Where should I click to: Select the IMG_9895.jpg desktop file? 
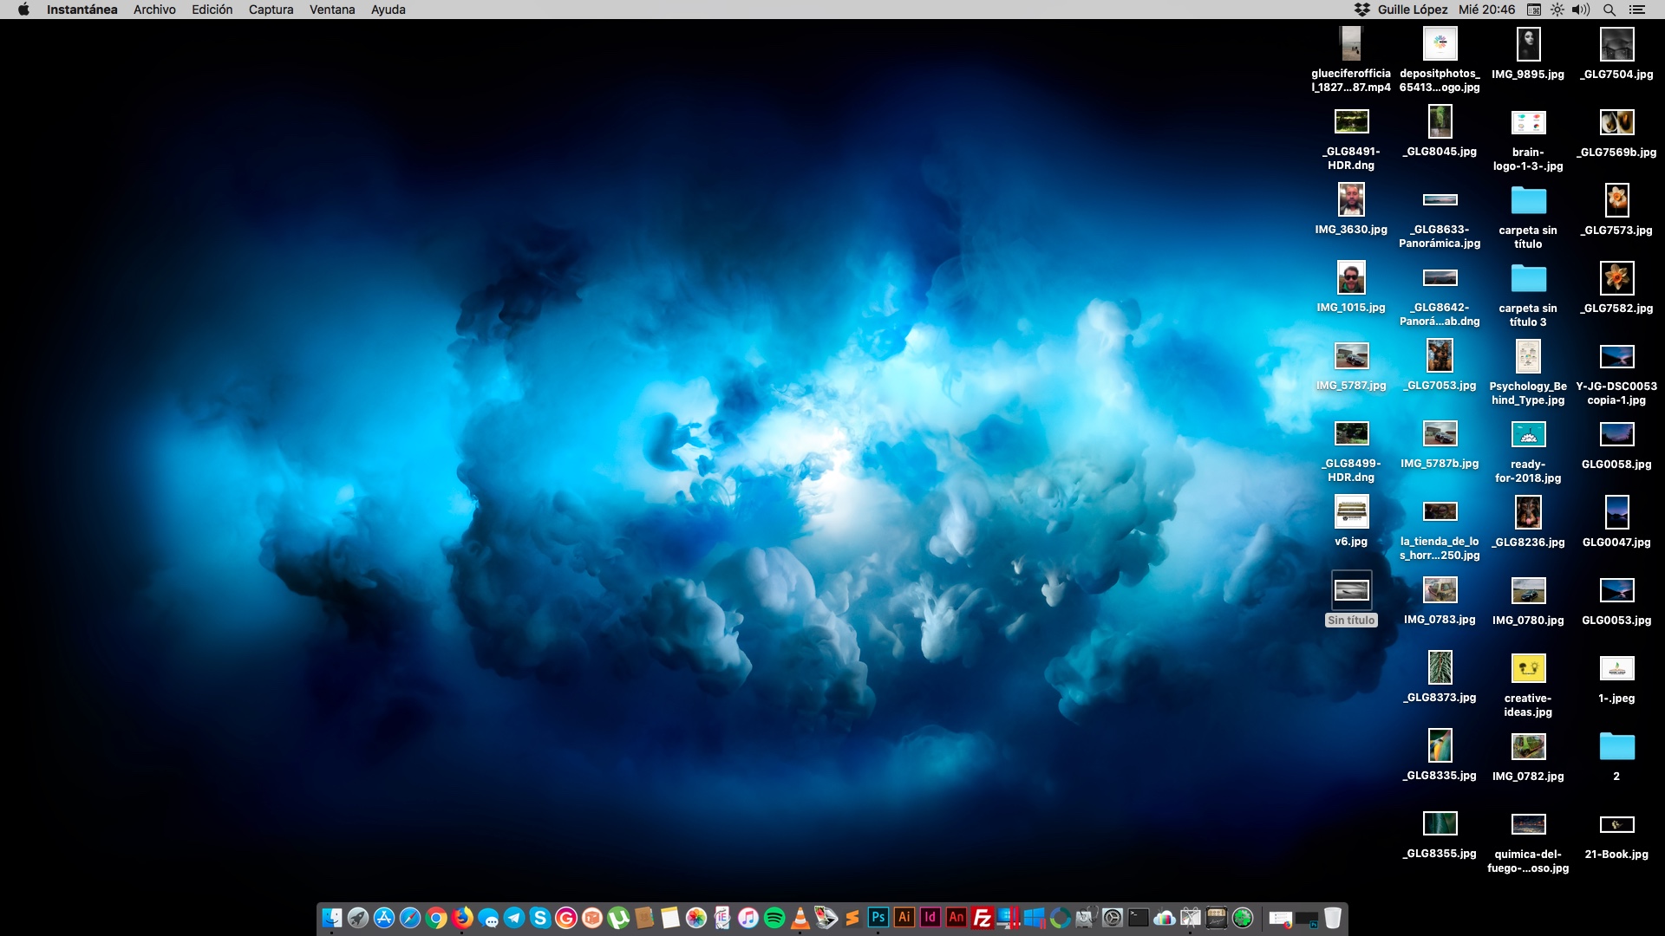click(1528, 45)
